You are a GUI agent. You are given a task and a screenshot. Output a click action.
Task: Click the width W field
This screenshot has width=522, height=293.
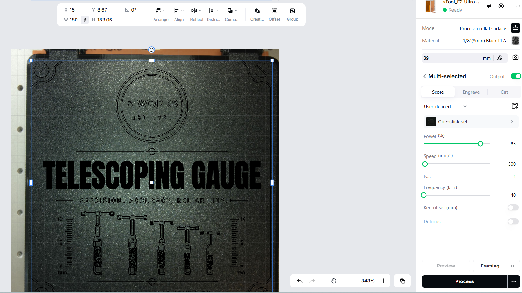click(74, 20)
